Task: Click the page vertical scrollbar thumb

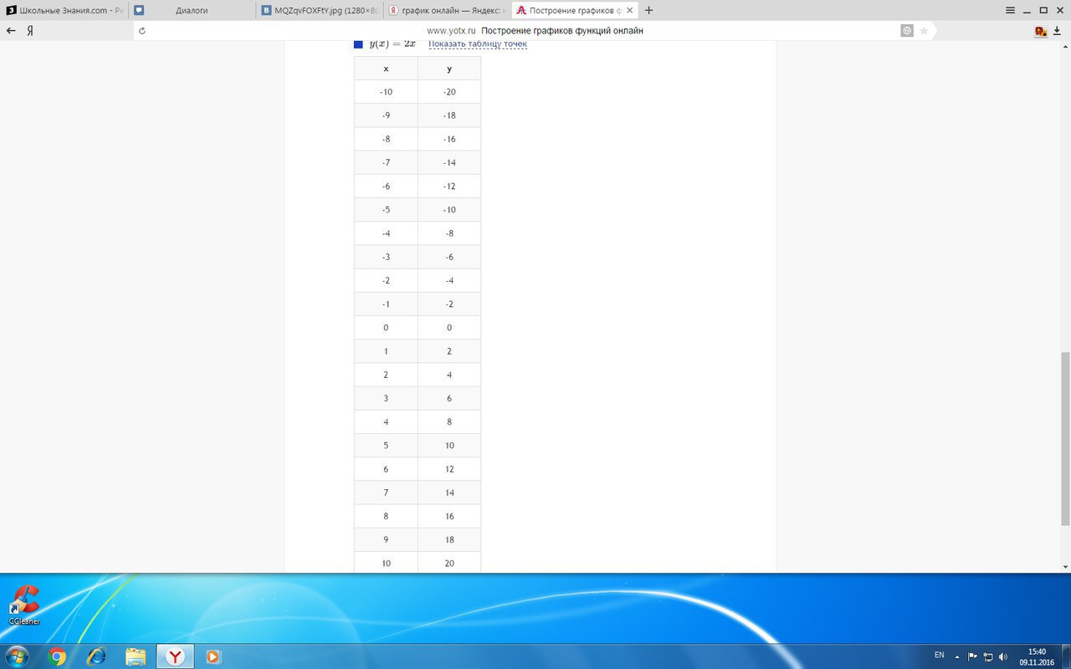Action: (x=1065, y=439)
